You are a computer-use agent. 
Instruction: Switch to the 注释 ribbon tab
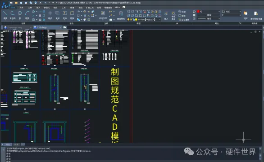point(30,8)
